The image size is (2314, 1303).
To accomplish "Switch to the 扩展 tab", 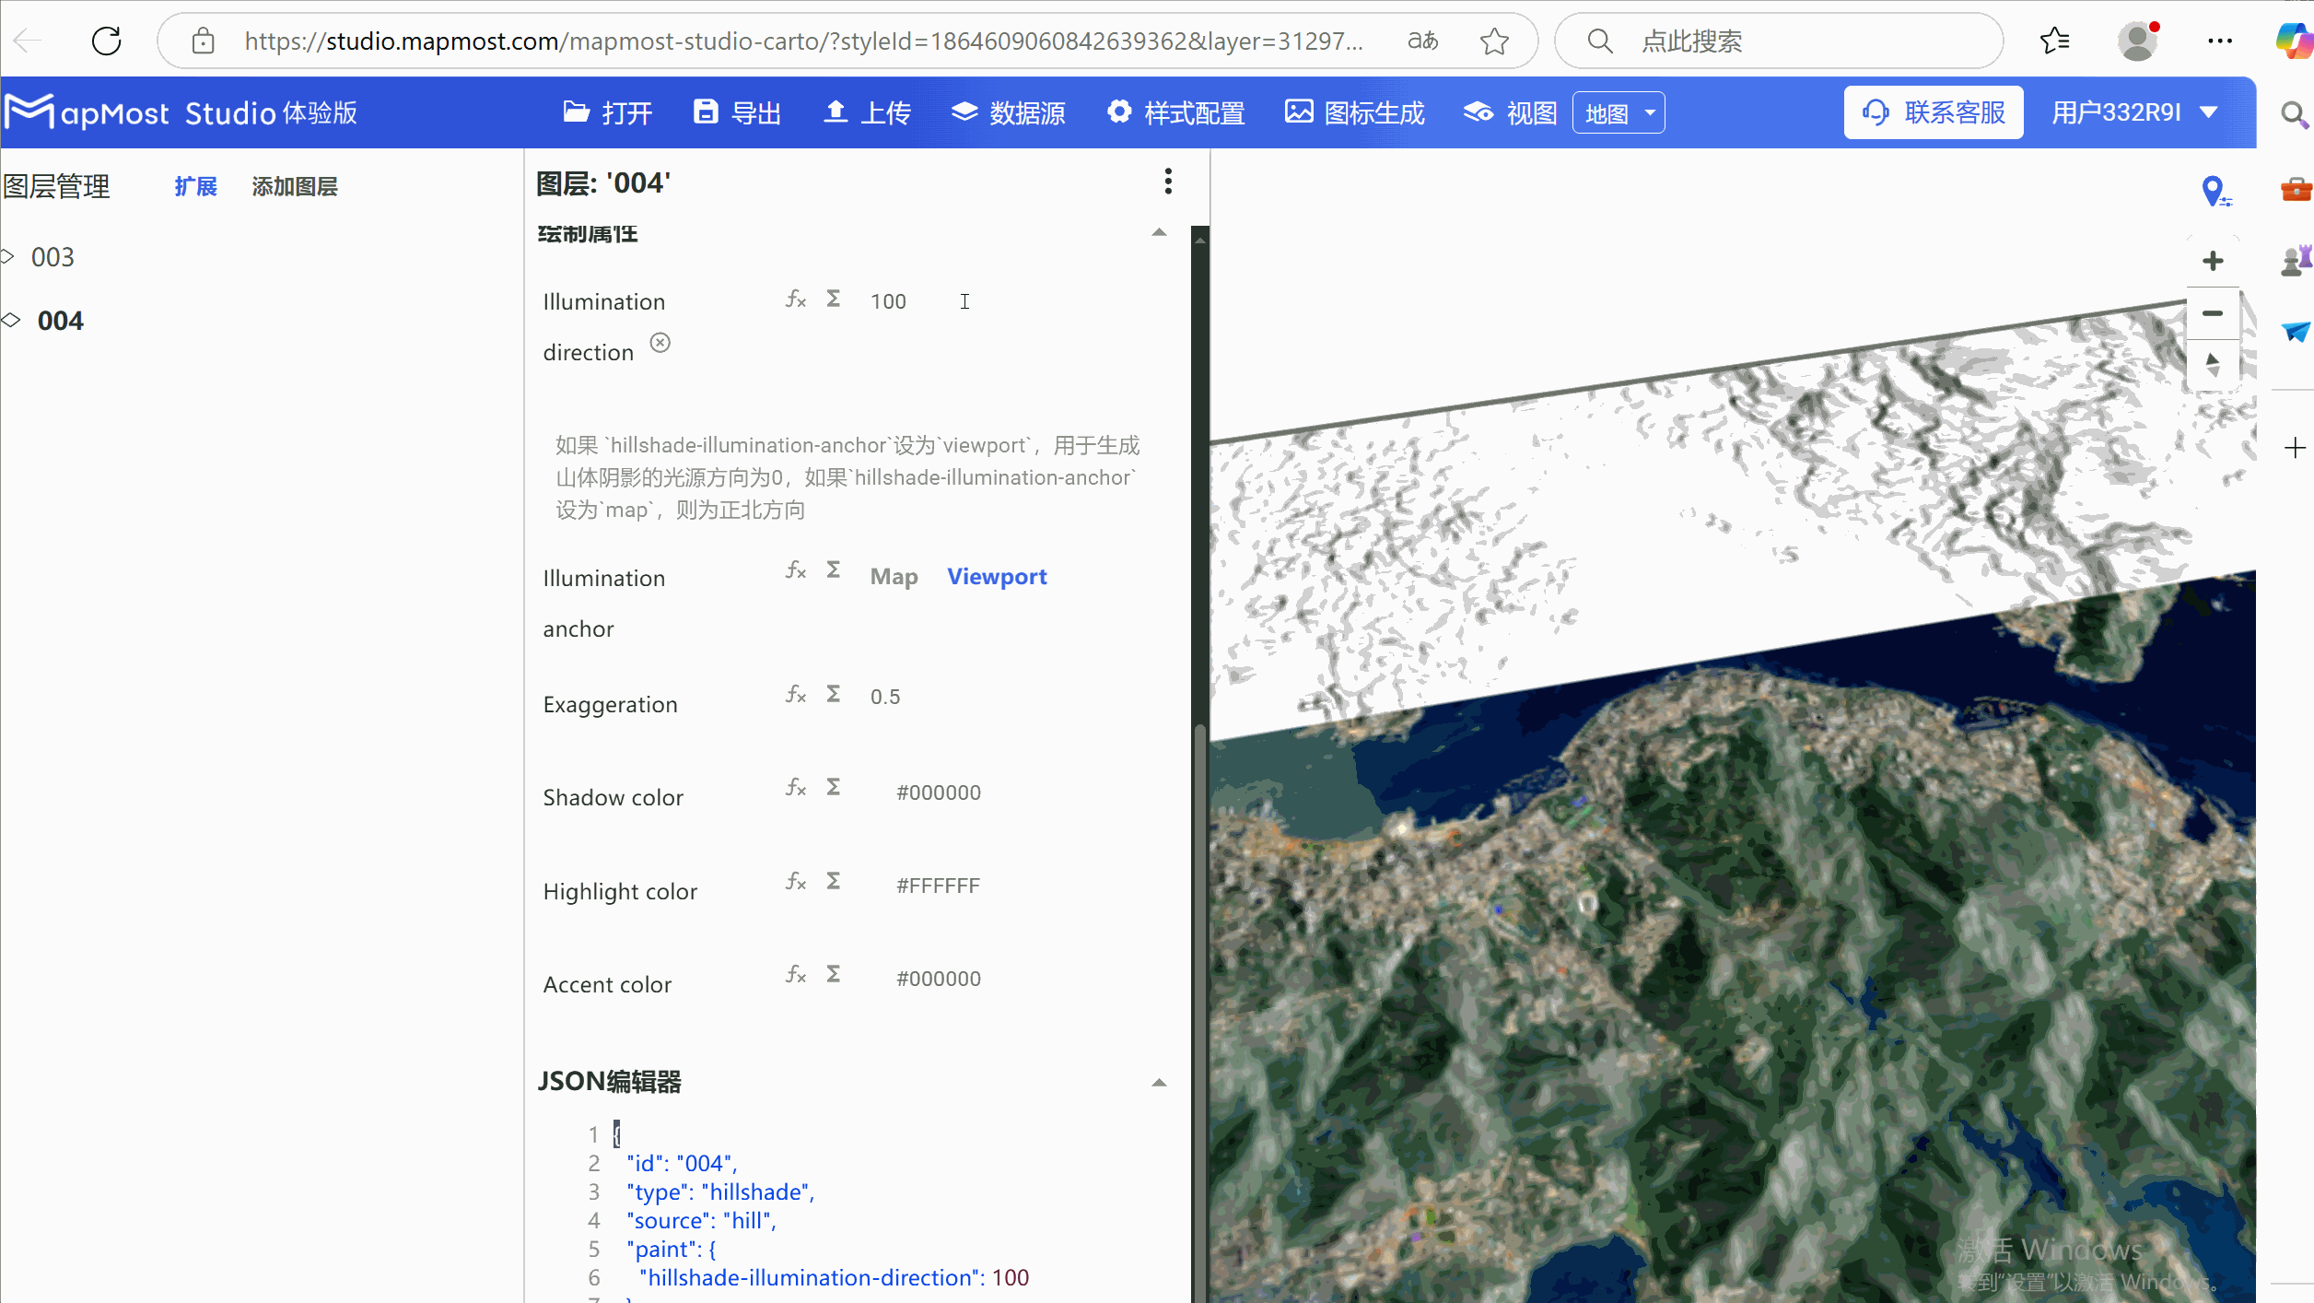I will [195, 185].
